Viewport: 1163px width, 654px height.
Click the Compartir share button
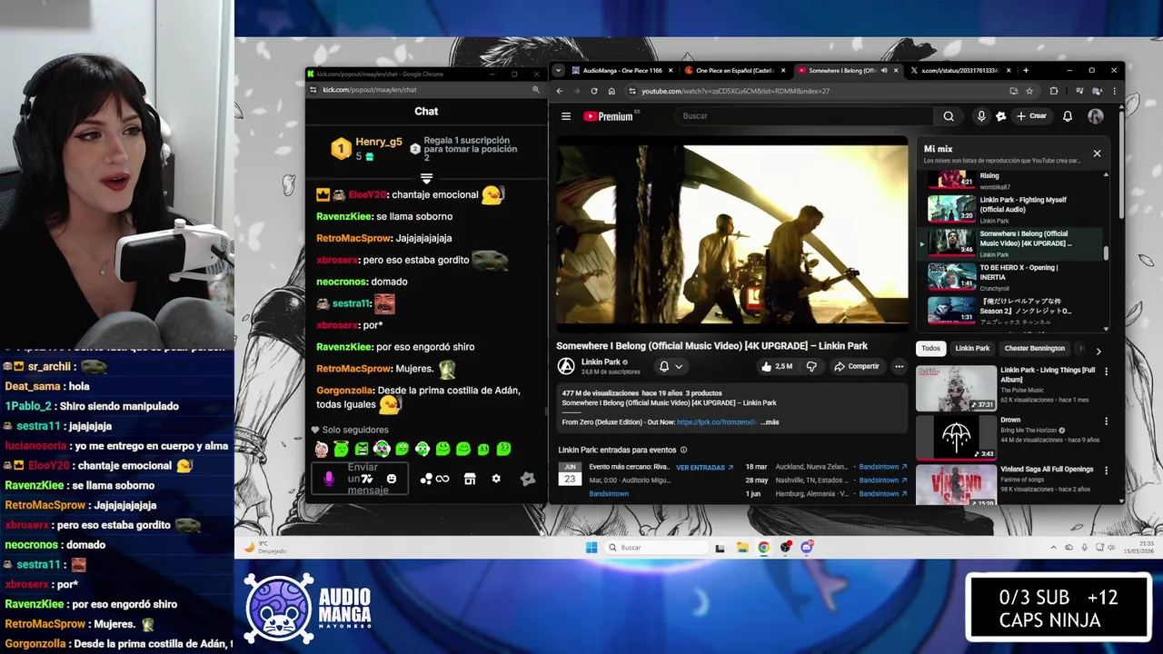tap(856, 366)
